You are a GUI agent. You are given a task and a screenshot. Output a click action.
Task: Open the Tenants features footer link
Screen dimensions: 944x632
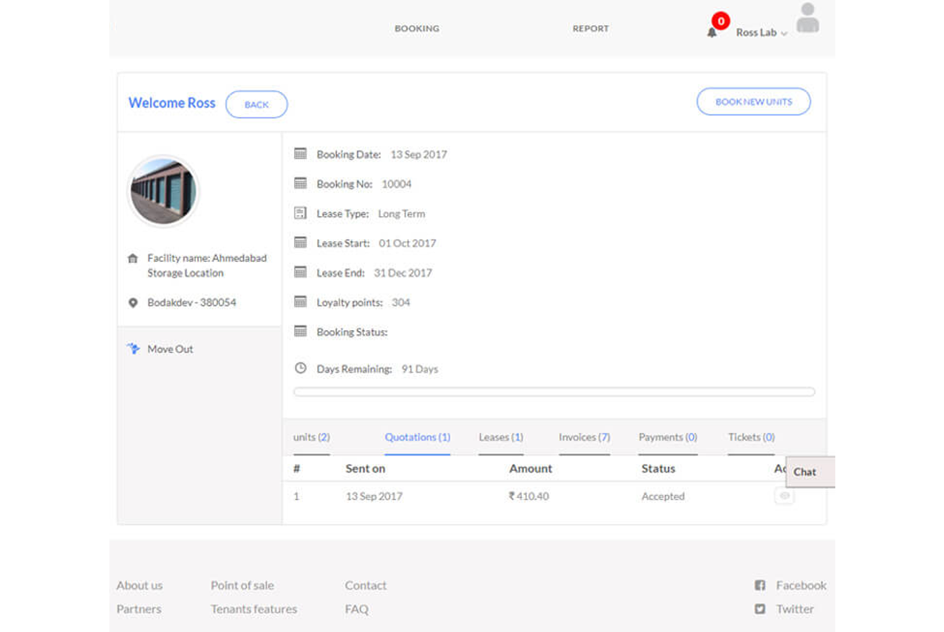pos(254,609)
